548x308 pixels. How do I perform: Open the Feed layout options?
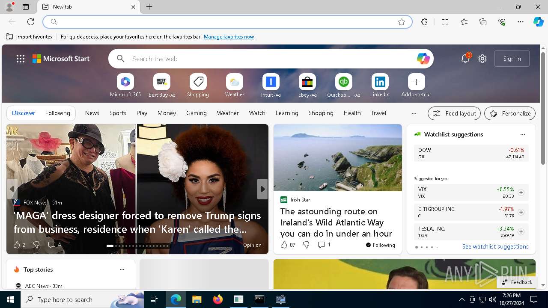tap(454, 113)
